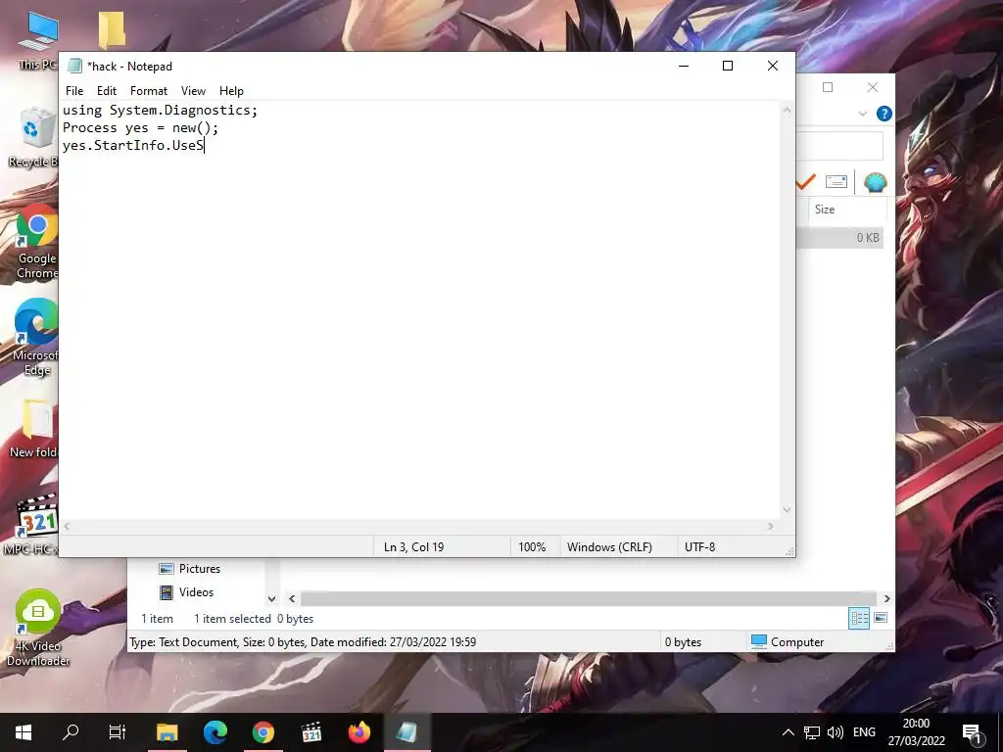Click the Size column header in Explorer
Screen dimensions: 1003x752
[845, 210]
